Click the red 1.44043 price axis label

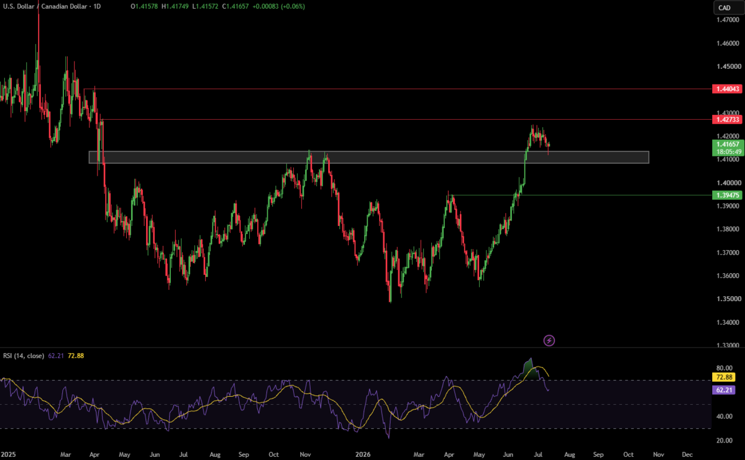click(x=727, y=89)
